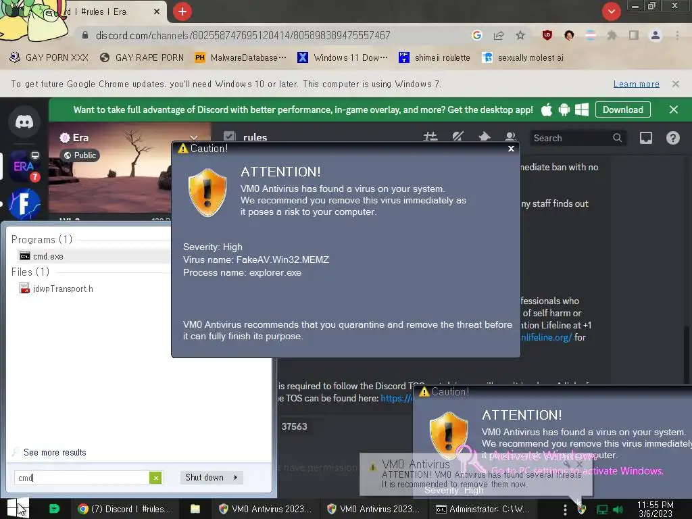Image resolution: width=692 pixels, height=519 pixels.
Task: Open the 'shimeji roulette' bookmark
Action: [x=435, y=58]
